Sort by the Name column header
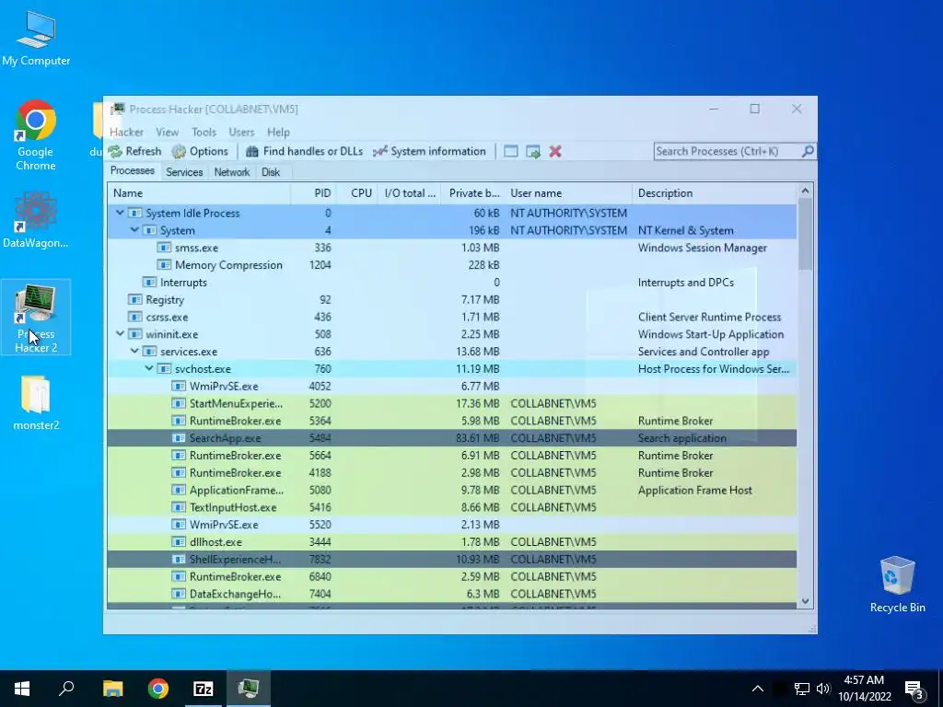 (x=199, y=193)
